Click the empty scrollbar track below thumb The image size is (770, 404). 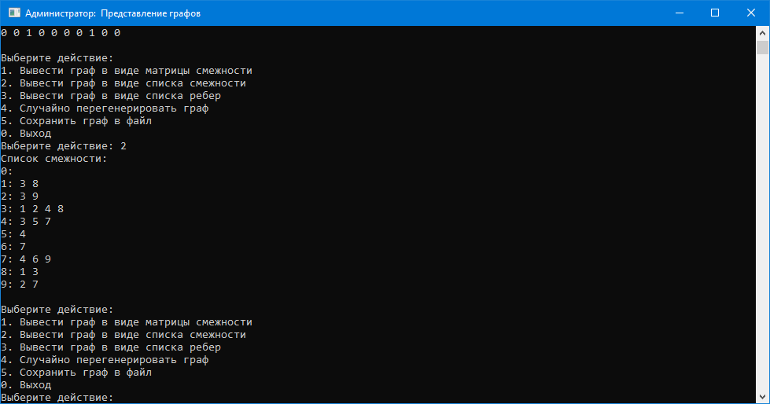pyautogui.click(x=762, y=221)
